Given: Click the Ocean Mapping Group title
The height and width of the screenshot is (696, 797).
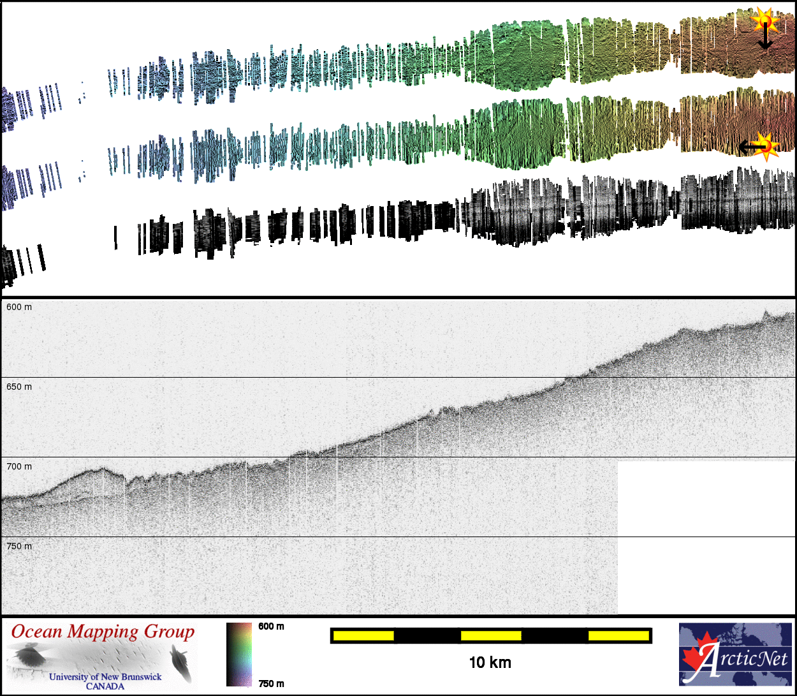Looking at the screenshot, I should 103,632.
